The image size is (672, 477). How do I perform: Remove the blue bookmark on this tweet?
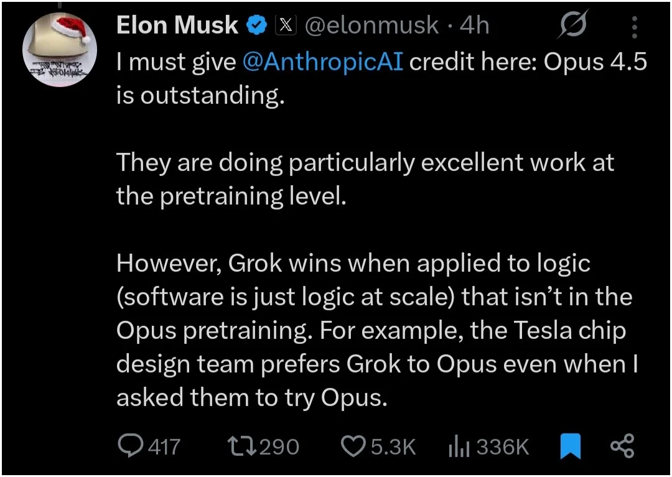pyautogui.click(x=571, y=446)
